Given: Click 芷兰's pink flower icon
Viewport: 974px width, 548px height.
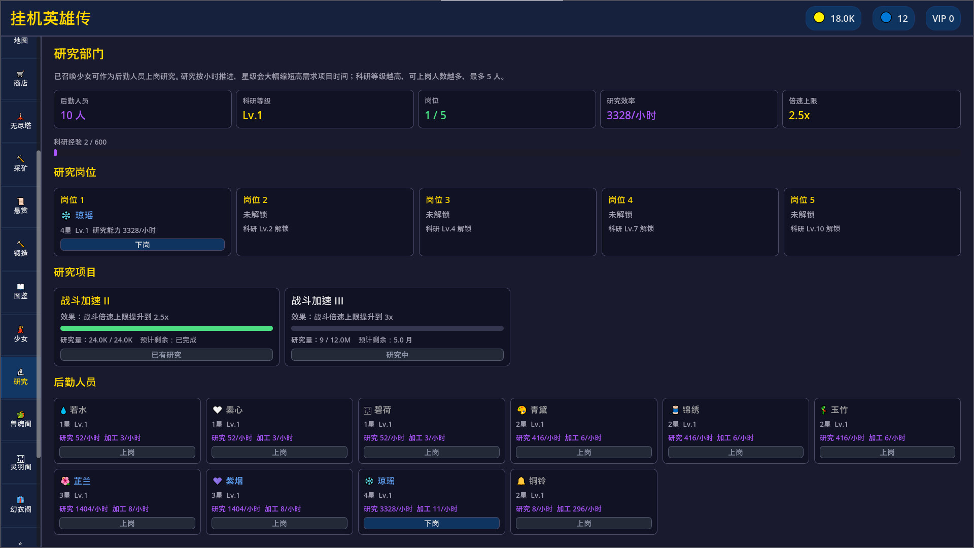Looking at the screenshot, I should 65,481.
